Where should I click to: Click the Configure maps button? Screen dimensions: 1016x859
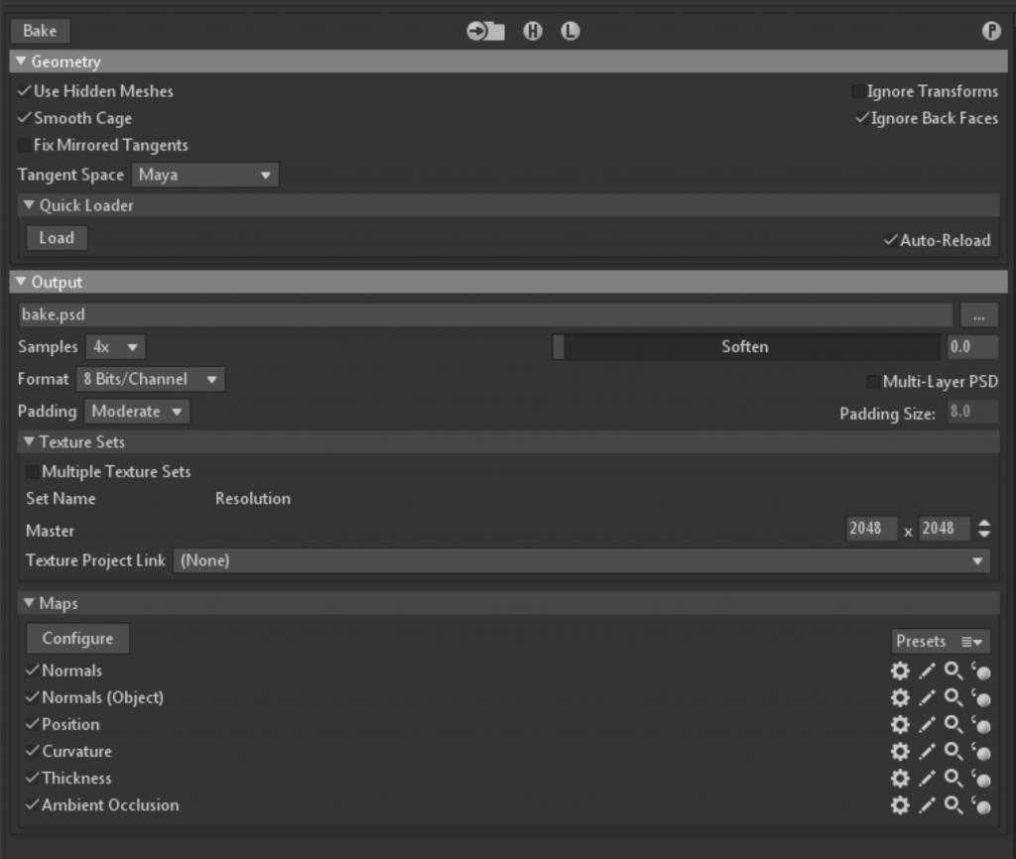tap(77, 639)
